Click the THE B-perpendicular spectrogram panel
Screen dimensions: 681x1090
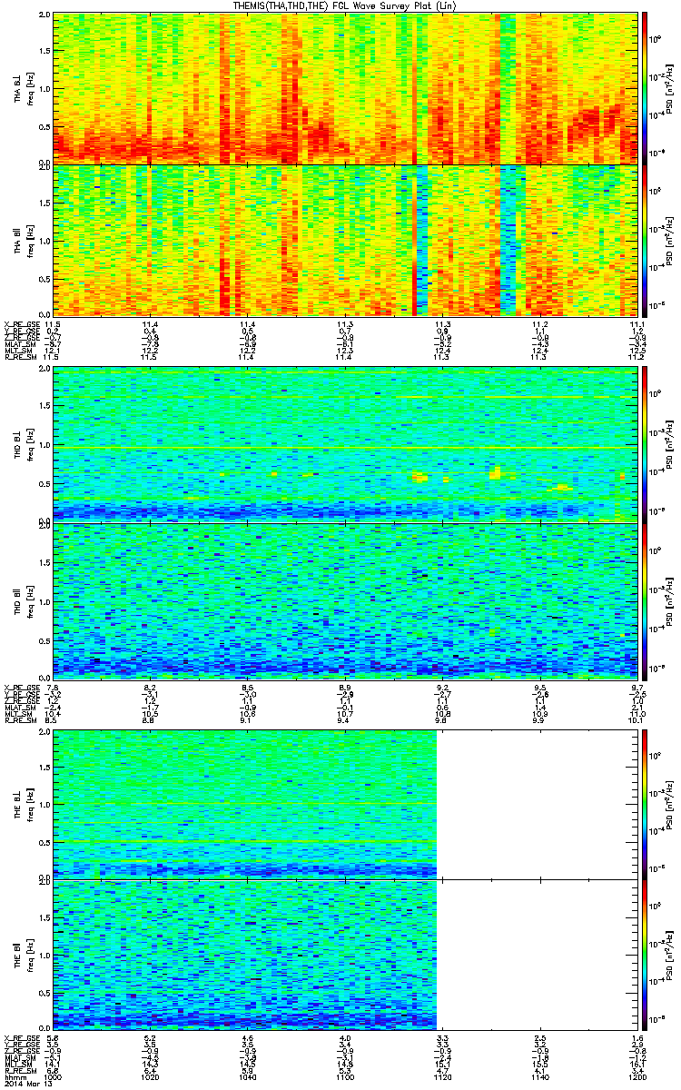click(x=346, y=805)
